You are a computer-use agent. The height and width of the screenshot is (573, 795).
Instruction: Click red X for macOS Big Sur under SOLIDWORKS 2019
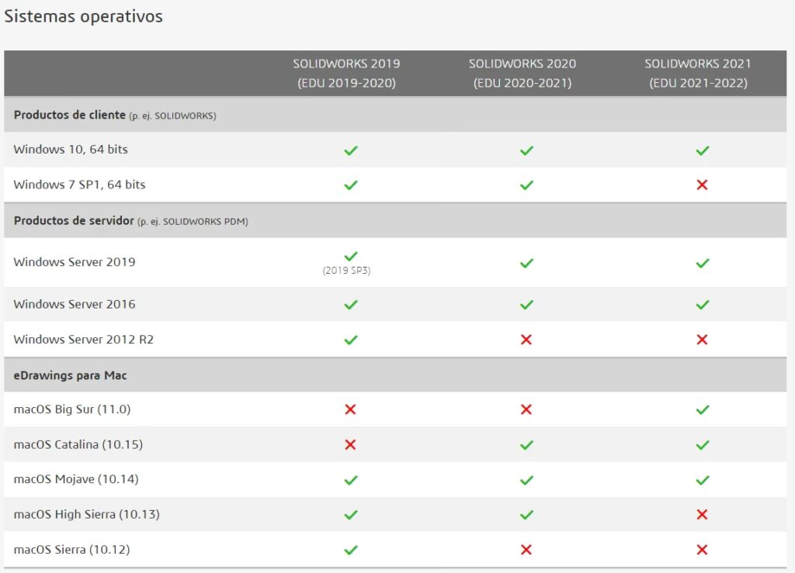coord(350,409)
